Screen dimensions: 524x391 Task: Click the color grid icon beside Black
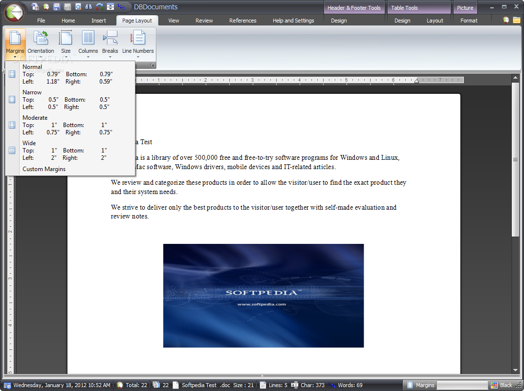coord(494,385)
